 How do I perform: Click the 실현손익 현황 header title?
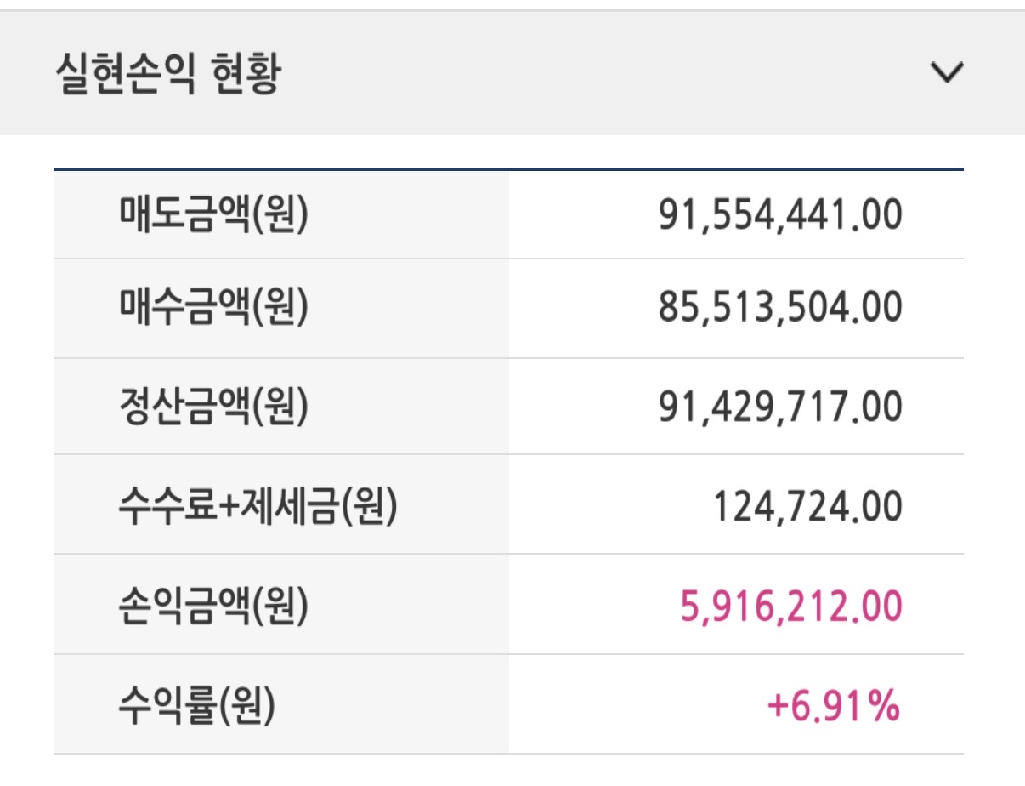pos(167,75)
